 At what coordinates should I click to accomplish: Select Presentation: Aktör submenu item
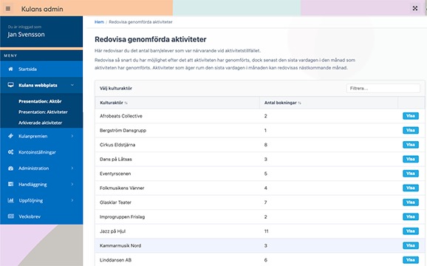point(40,101)
